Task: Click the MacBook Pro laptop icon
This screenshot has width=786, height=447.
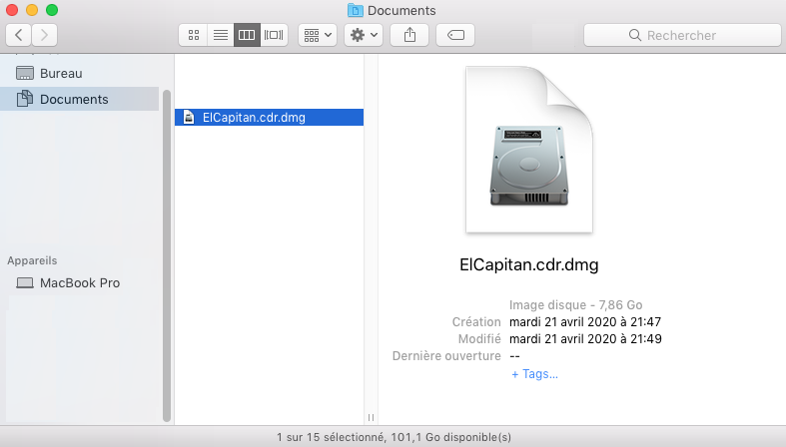Action: (25, 282)
